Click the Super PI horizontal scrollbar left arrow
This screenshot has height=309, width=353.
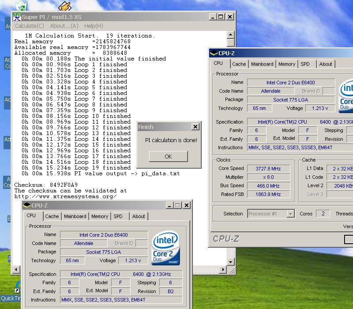16,269
